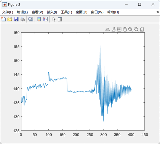
Task: Save the figure using the floppy disk icon
Action: [x=16, y=19]
